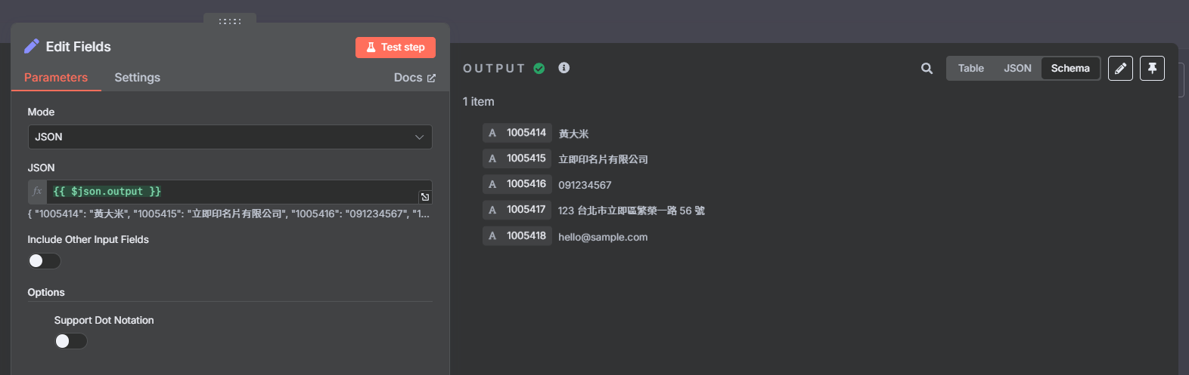Viewport: 1189px width, 375px height.
Task: Click the Mode dropdown chevron arrow
Action: point(419,137)
